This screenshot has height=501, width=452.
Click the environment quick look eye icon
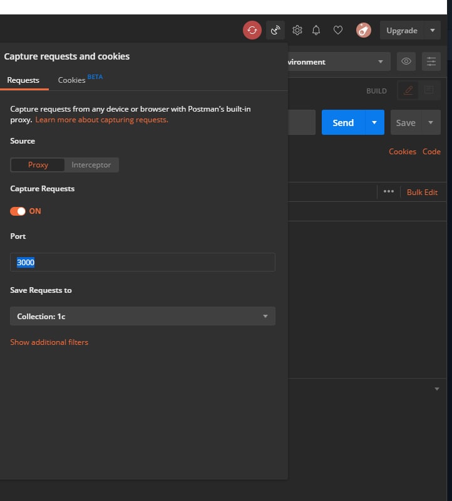(x=406, y=61)
